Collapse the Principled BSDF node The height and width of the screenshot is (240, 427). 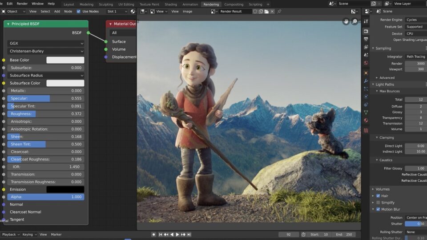coord(8,24)
